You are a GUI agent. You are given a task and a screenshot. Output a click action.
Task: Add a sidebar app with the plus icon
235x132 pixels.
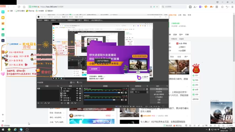point(3,115)
